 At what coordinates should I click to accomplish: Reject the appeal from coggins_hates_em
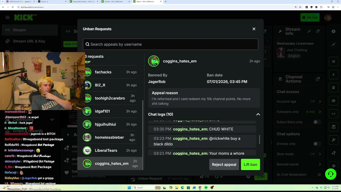(224, 165)
